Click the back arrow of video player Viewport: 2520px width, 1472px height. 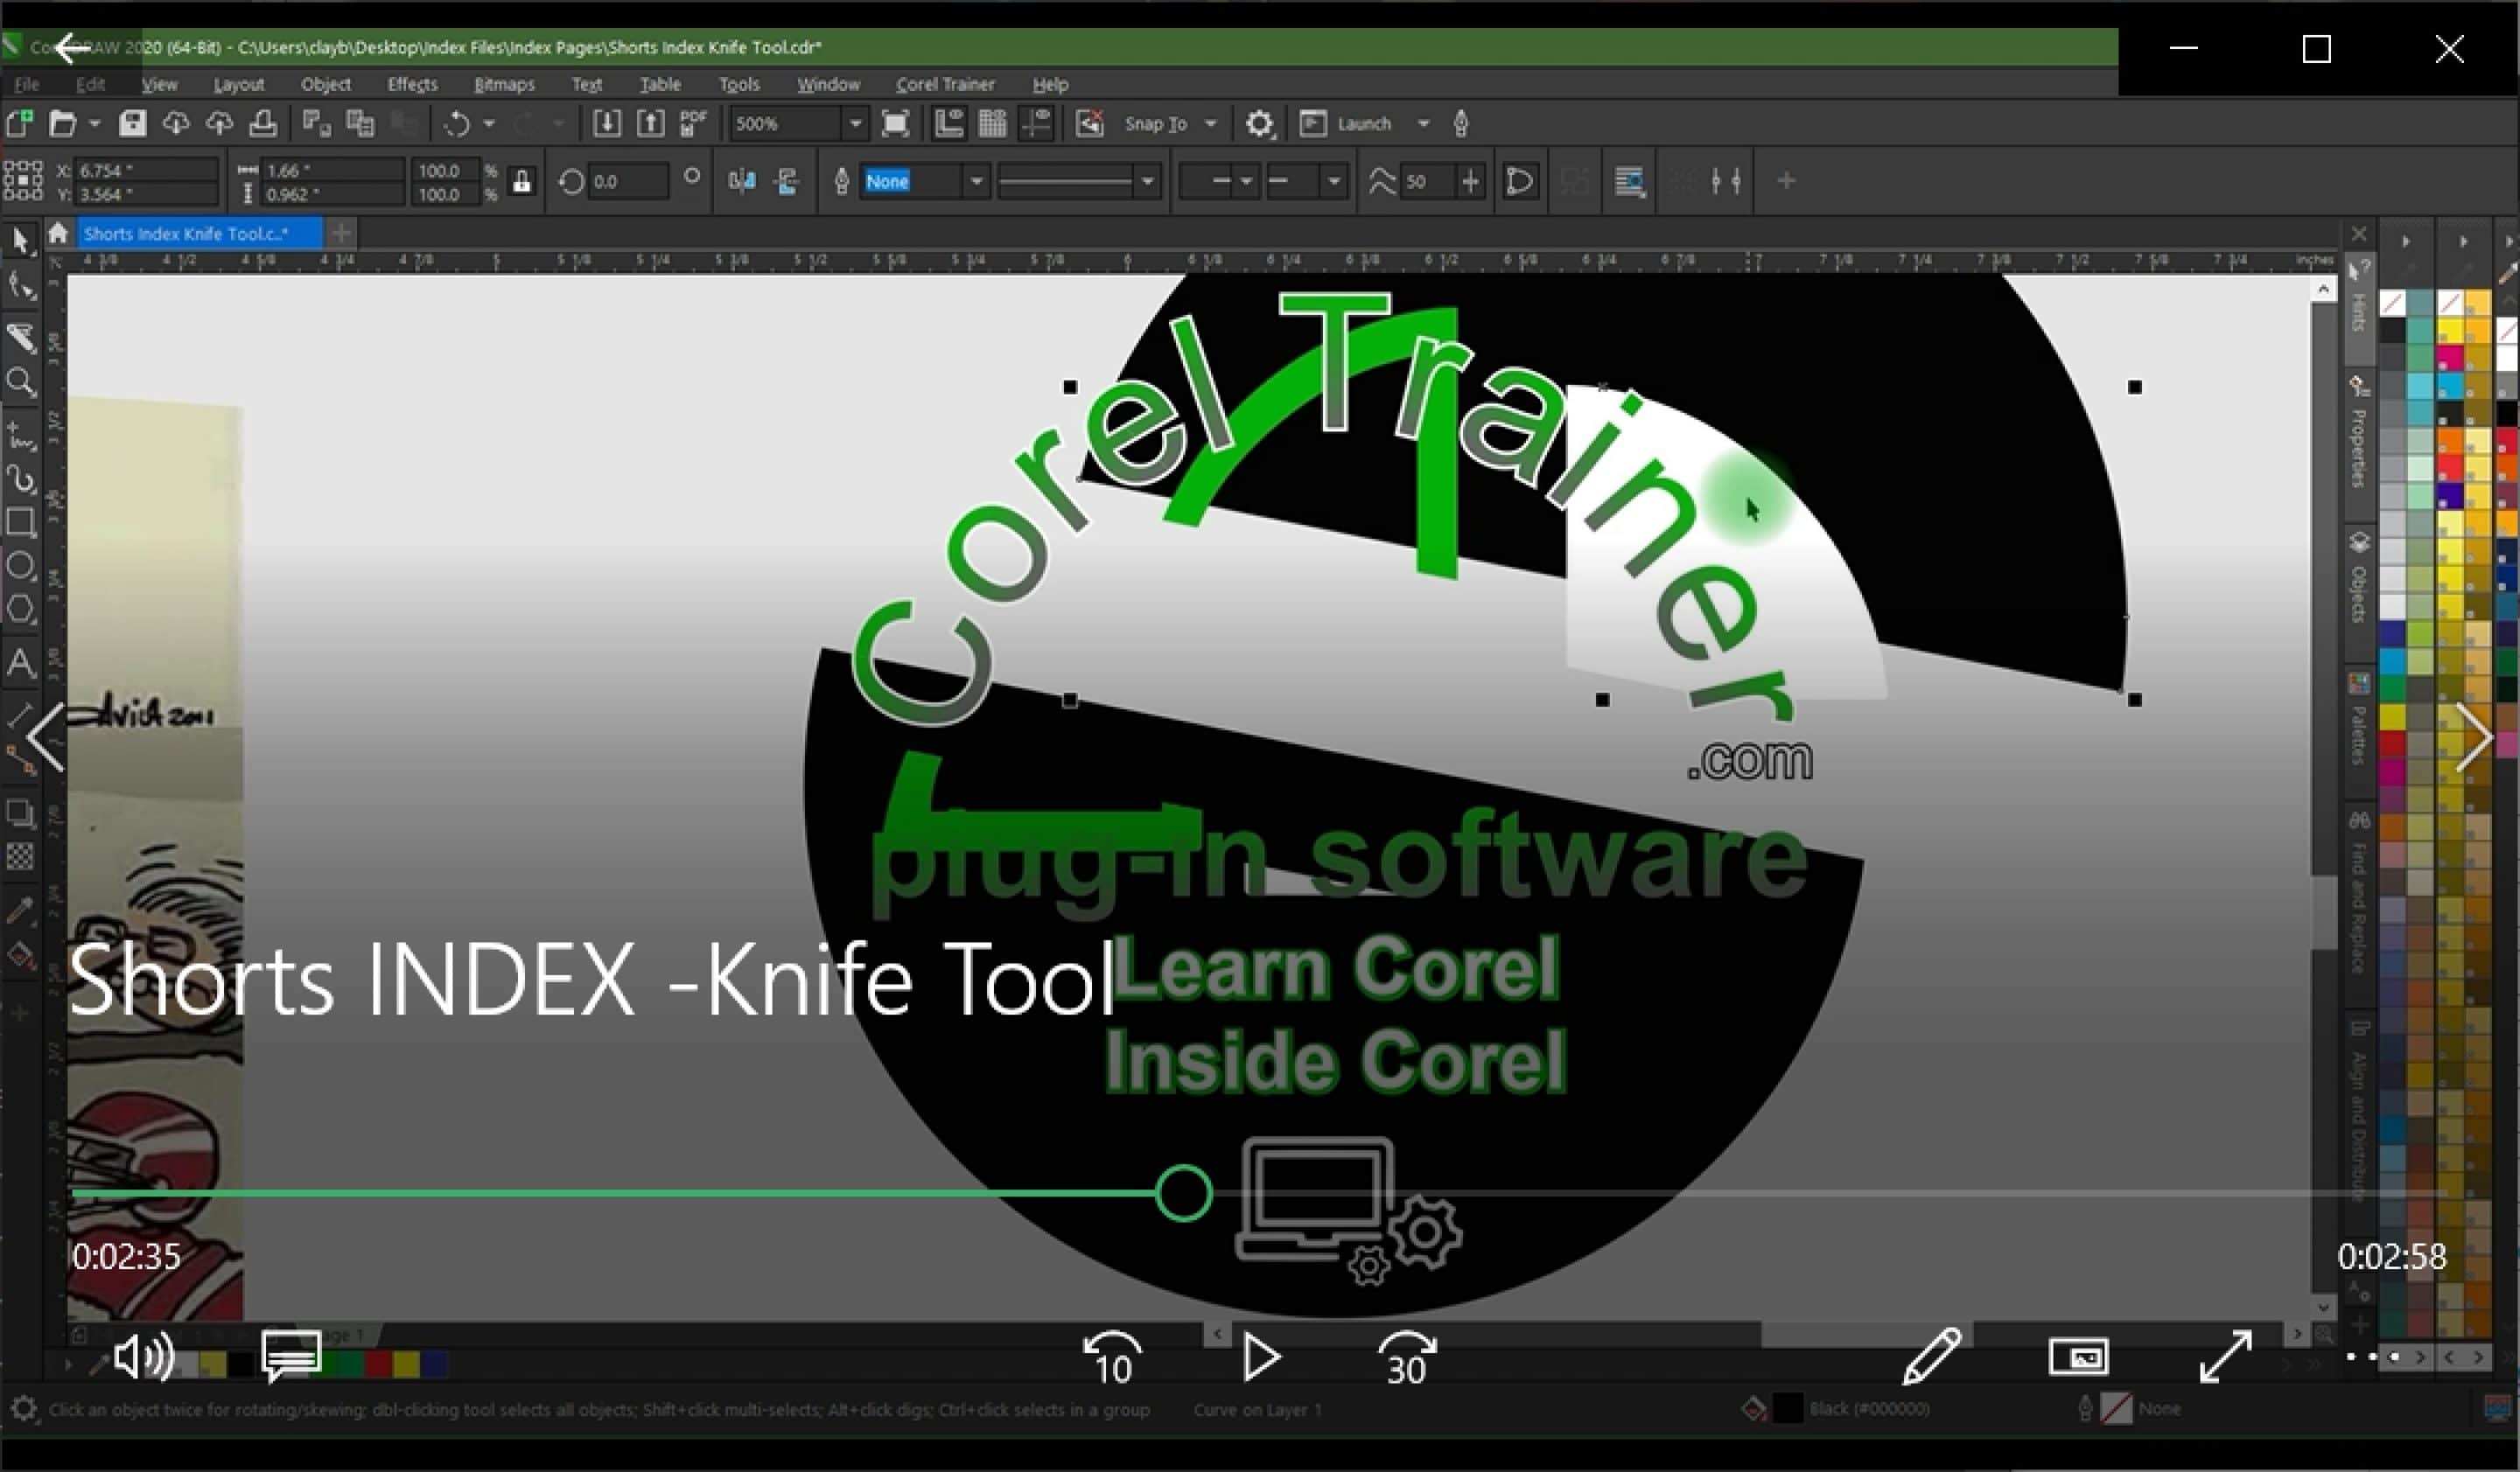72,47
